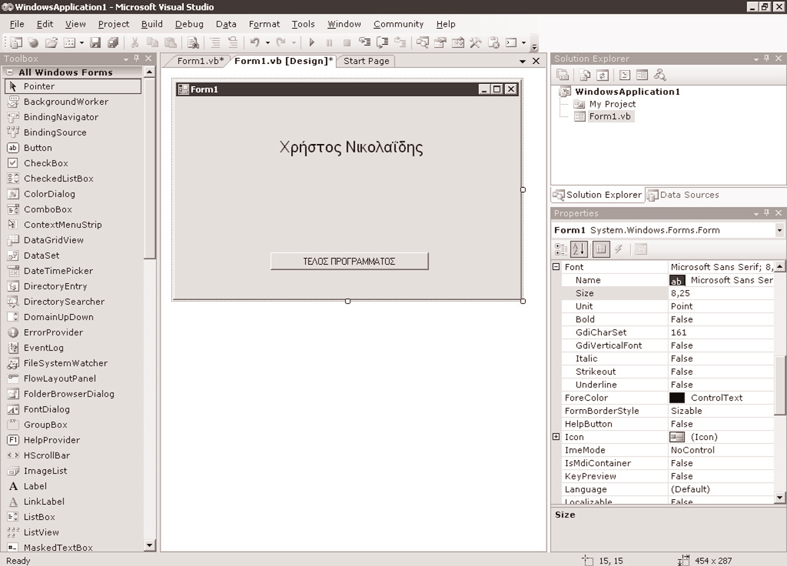The width and height of the screenshot is (787, 566).
Task: Open the Build menu
Action: [151, 24]
